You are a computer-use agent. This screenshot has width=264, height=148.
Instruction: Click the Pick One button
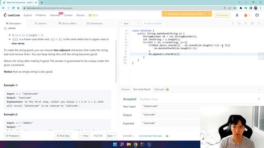[63, 136]
